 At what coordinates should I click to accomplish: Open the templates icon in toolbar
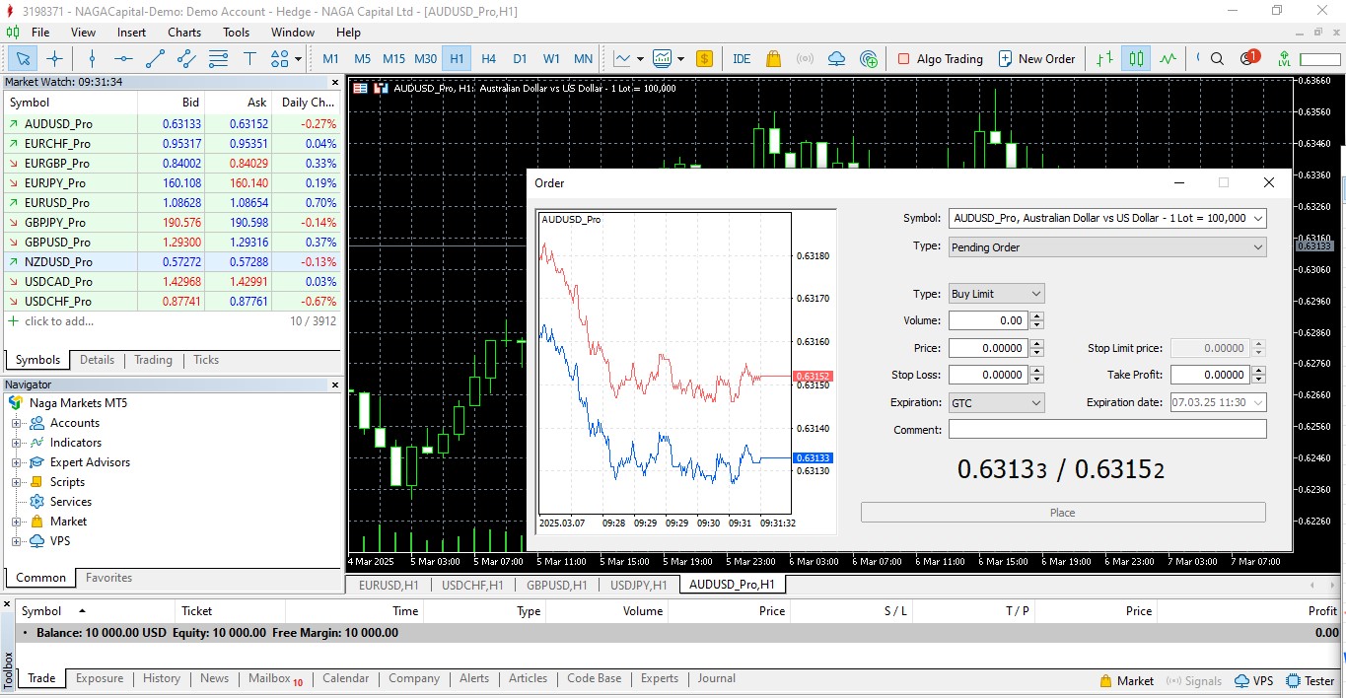pyautogui.click(x=663, y=59)
